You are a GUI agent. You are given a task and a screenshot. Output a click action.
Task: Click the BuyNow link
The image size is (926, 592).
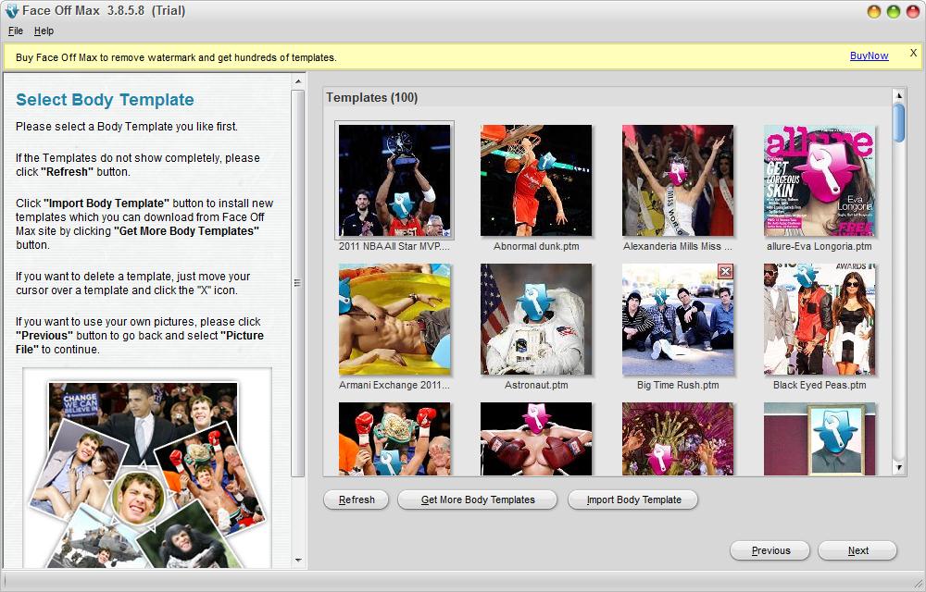pyautogui.click(x=869, y=56)
